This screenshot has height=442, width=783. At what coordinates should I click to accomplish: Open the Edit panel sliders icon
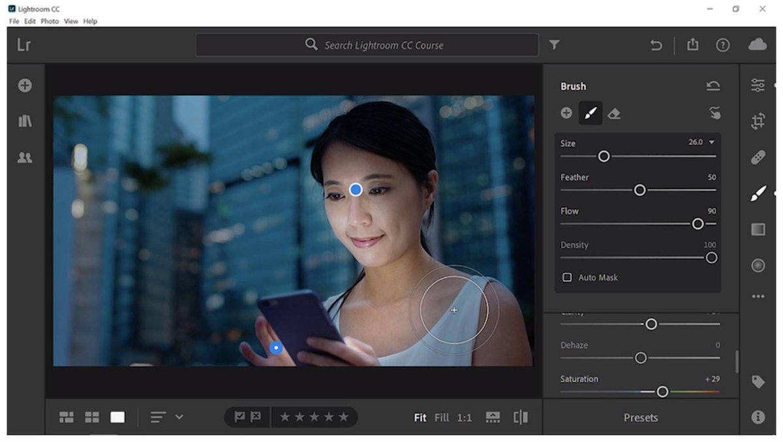[758, 85]
